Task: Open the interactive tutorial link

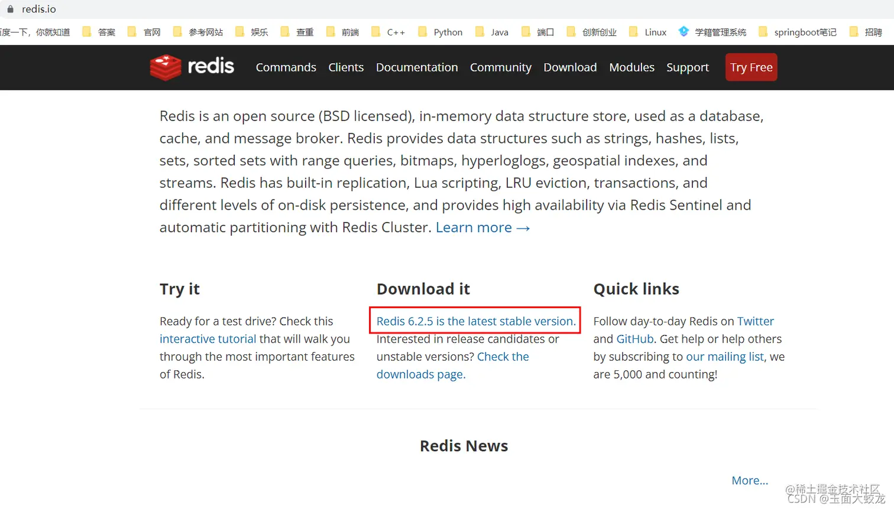Action: click(x=208, y=339)
